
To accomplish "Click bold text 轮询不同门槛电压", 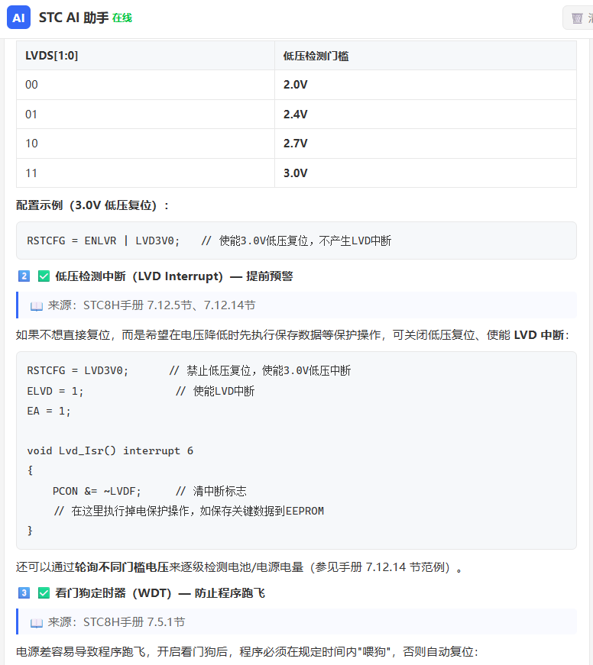I will coord(122,567).
